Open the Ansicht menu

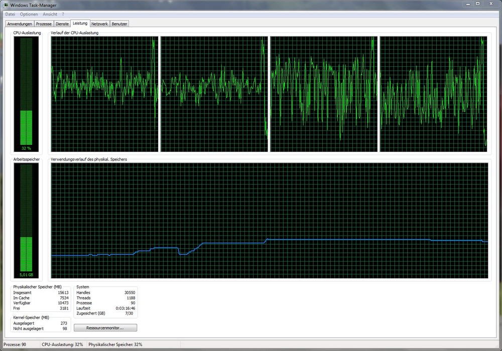click(x=50, y=14)
